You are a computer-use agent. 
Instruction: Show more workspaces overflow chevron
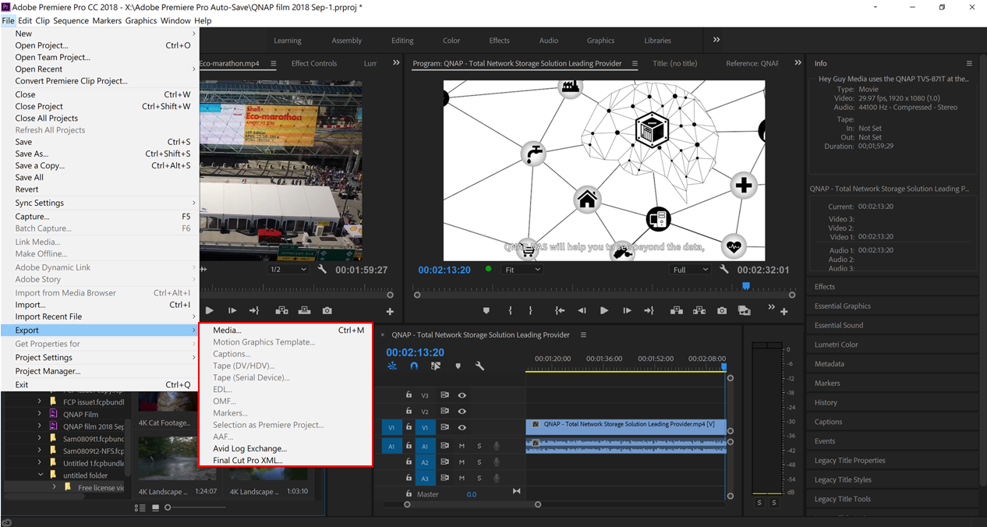(716, 40)
